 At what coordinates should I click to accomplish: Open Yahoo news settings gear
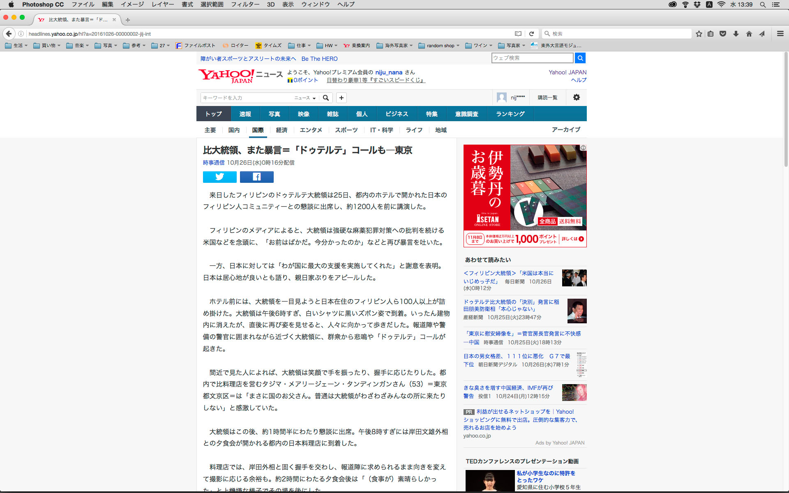pyautogui.click(x=576, y=97)
